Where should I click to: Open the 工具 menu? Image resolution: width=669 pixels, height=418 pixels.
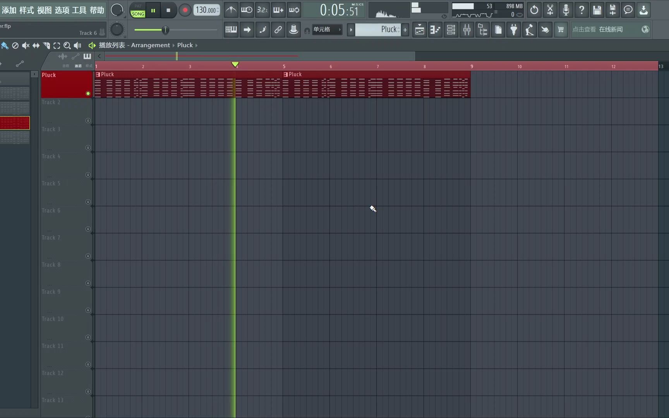coord(79,10)
